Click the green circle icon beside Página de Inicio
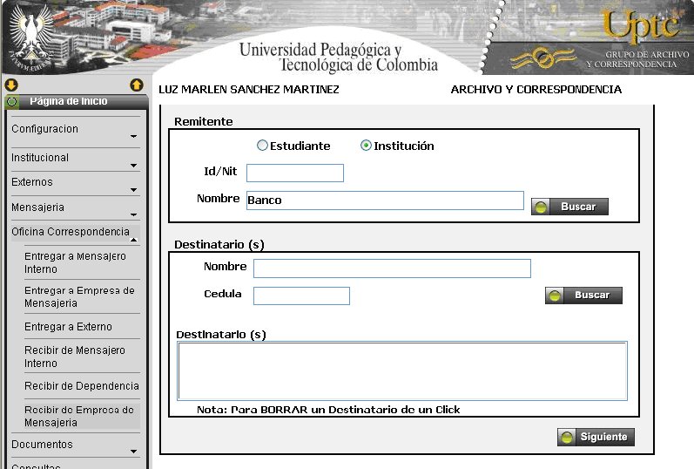694x469 pixels. click(12, 102)
